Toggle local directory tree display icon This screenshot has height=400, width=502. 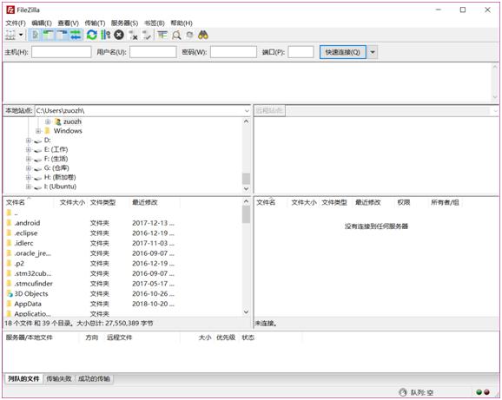pyautogui.click(x=49, y=35)
